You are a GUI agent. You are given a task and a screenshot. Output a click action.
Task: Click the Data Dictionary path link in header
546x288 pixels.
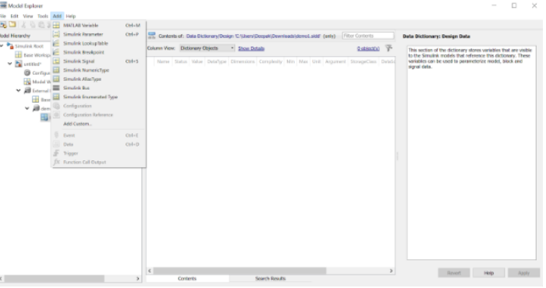tap(253, 36)
